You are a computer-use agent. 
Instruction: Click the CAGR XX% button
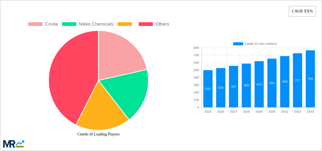(x=302, y=11)
